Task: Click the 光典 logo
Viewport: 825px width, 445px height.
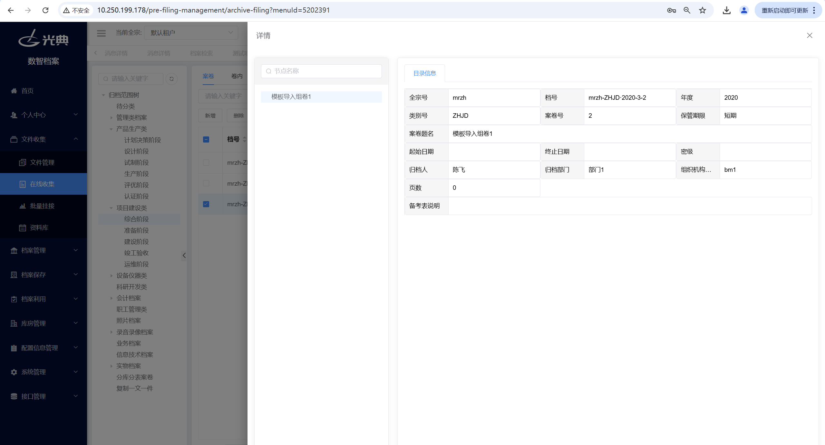Action: (44, 38)
